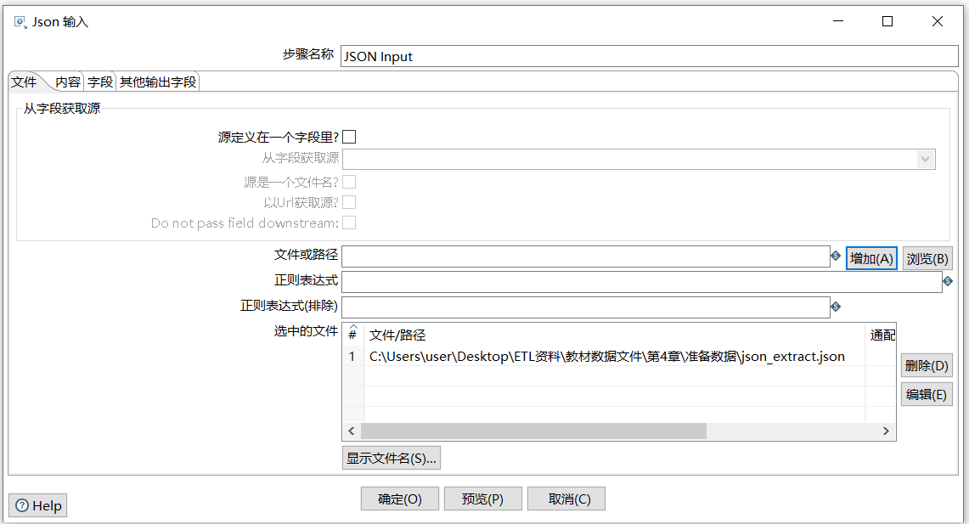Toggle 以Url获取源? checkbox
This screenshot has height=524, width=969.
(349, 202)
